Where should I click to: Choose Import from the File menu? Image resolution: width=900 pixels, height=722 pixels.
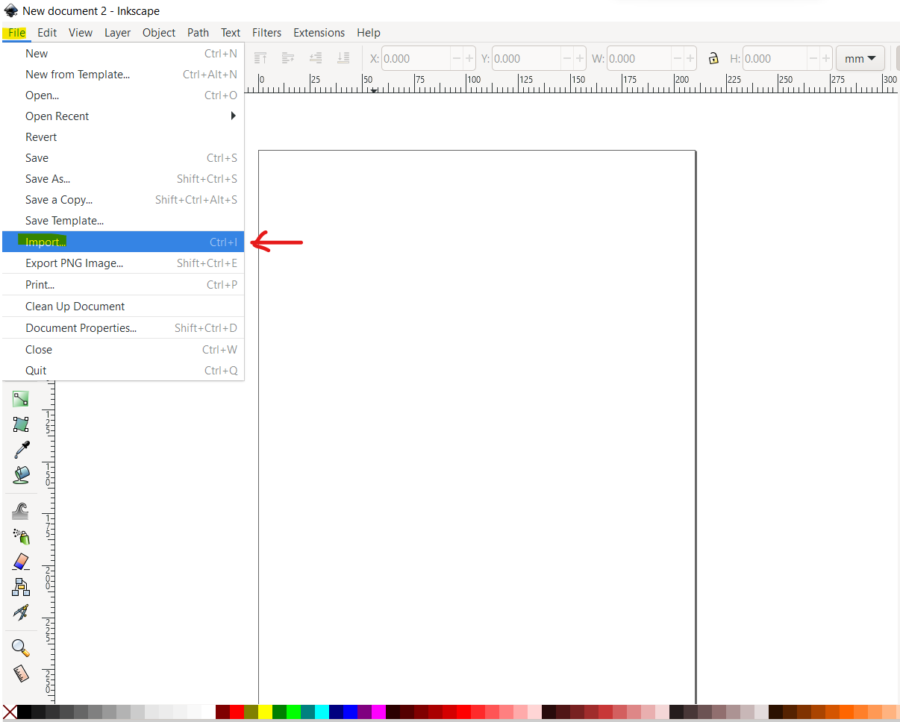coord(45,242)
